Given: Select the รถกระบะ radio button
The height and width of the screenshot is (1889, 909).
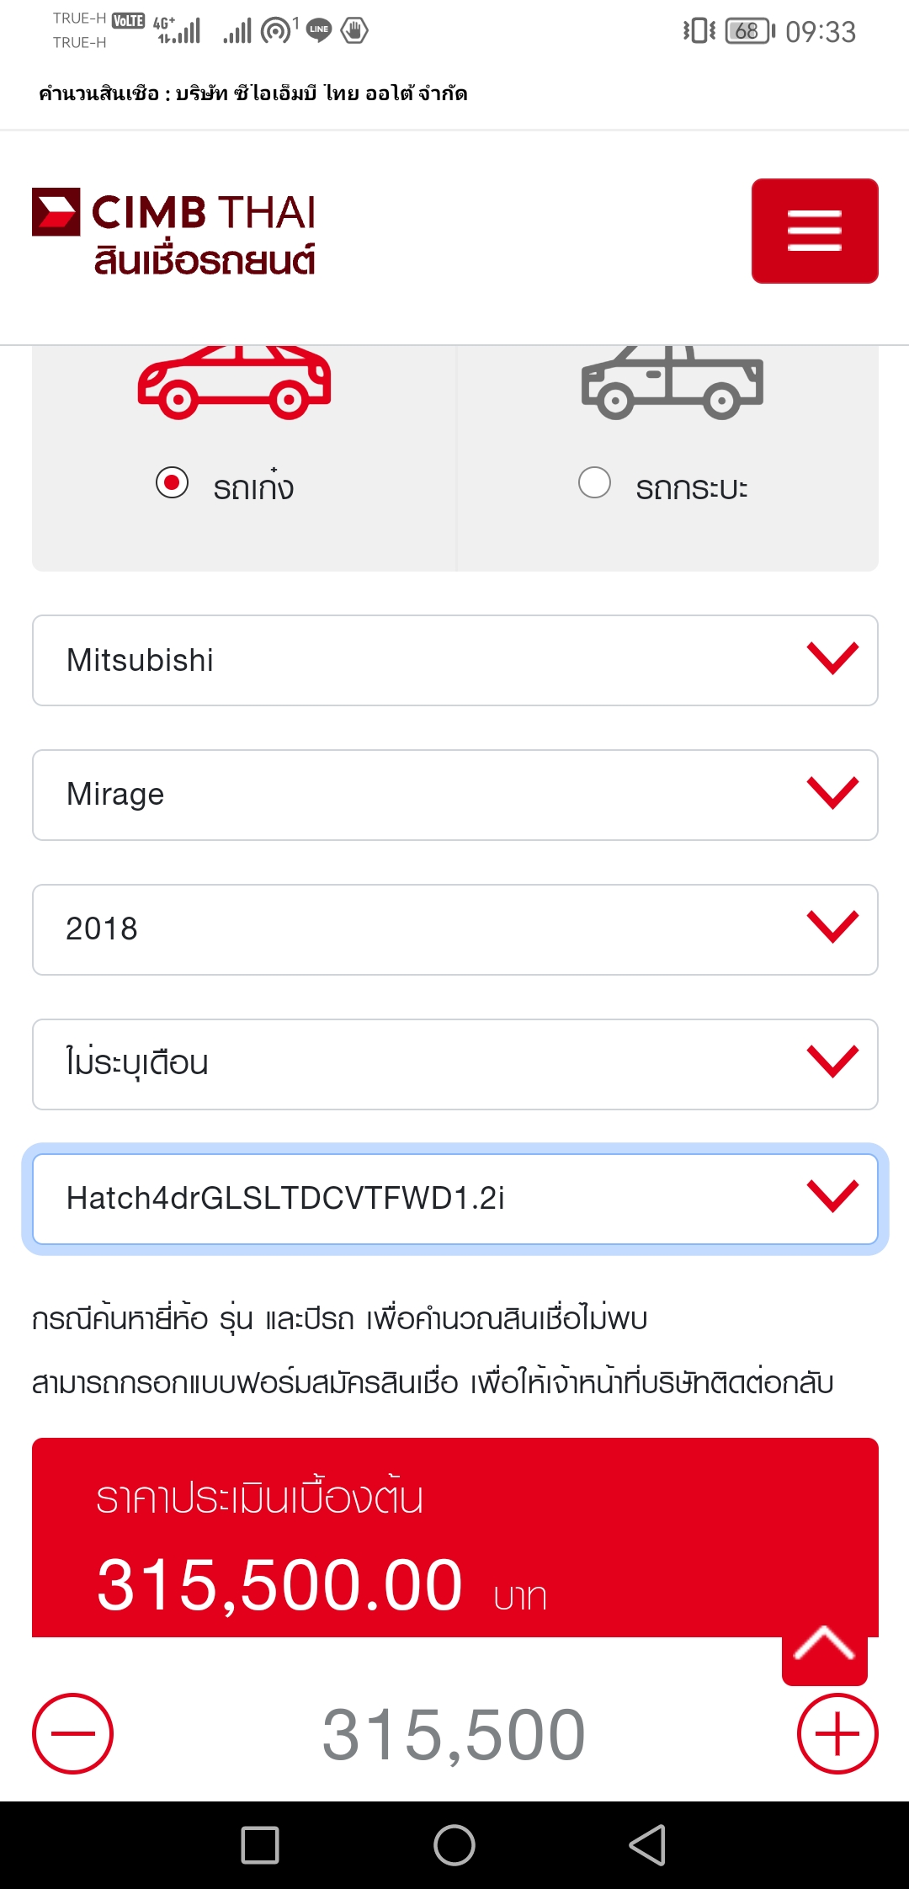Looking at the screenshot, I should (x=594, y=483).
